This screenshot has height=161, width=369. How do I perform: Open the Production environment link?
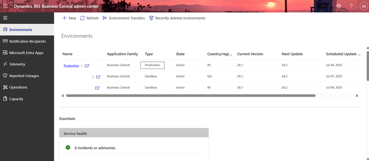click(x=71, y=65)
